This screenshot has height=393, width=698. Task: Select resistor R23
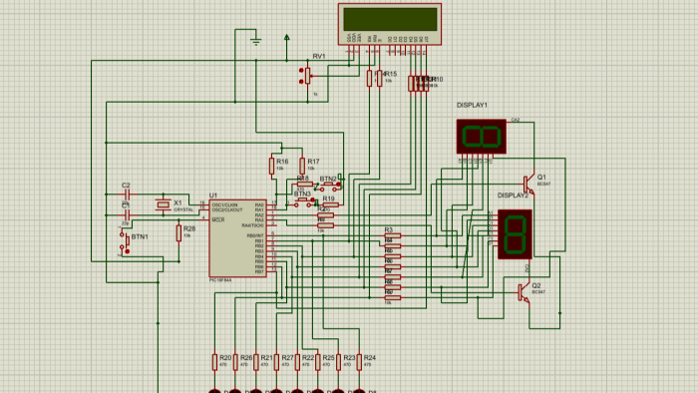click(x=338, y=362)
